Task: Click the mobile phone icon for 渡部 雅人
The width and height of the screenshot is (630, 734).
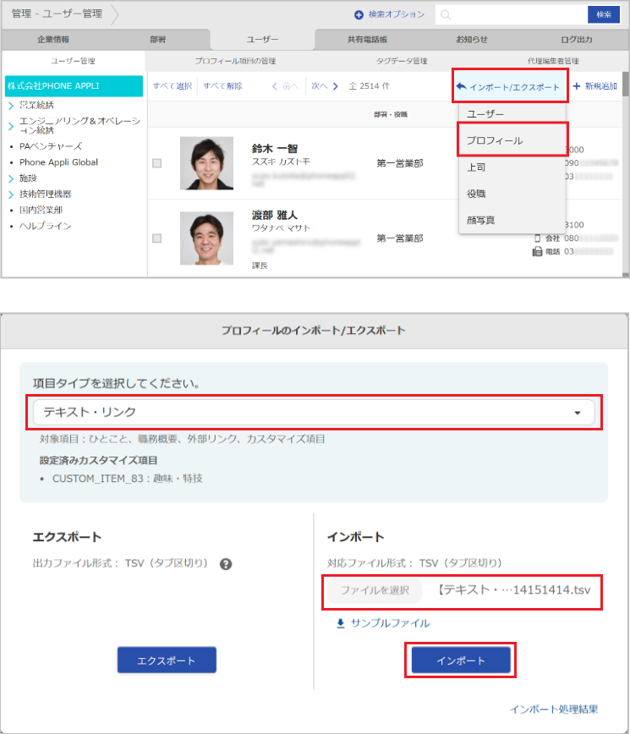Action: coord(537,238)
